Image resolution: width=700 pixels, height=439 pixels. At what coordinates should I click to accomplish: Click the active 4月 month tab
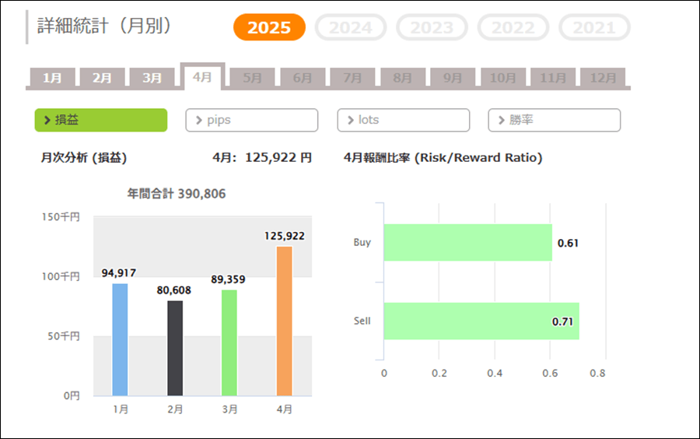click(202, 77)
